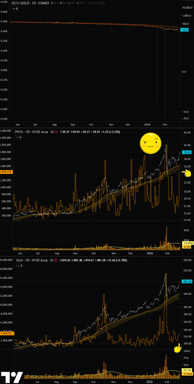Click the gray dash pill icon beside PHYS title

coord(52,132)
